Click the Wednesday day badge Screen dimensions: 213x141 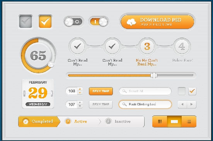coord(38,104)
